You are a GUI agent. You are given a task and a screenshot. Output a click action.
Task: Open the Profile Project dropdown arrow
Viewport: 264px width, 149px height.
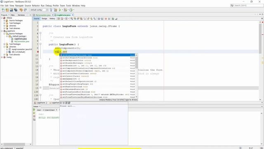point(73,10)
